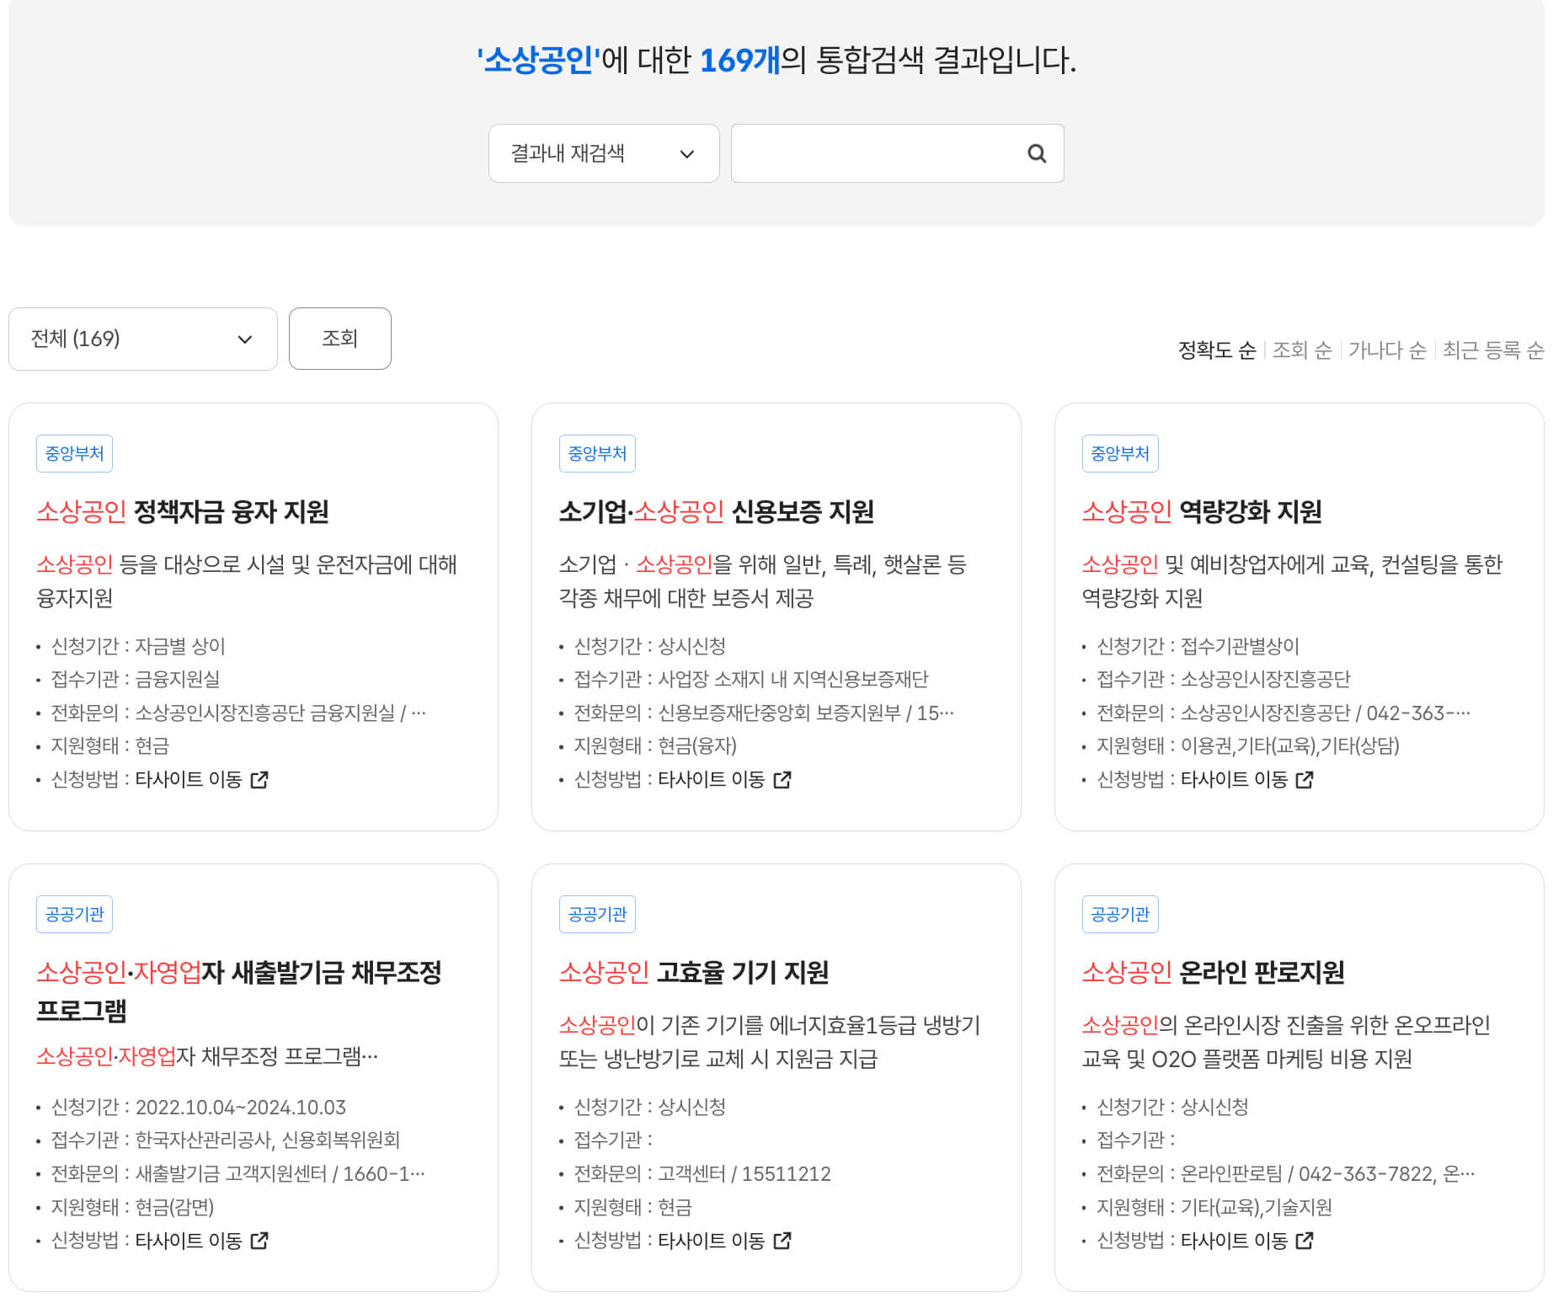This screenshot has width=1553, height=1303.
Task: Click 중앙부처 badge on first card
Action: [74, 452]
